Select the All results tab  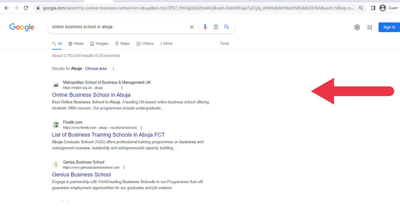click(x=57, y=44)
